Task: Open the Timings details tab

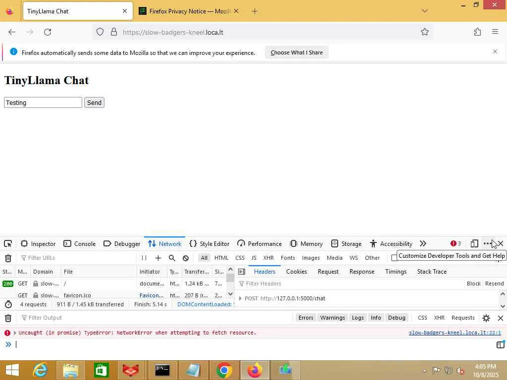Action: tap(396, 272)
